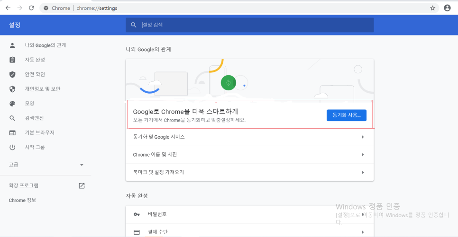Screen dimensions: 458x237
Task: Open 확장 프로그램 link
Action: click(24, 186)
